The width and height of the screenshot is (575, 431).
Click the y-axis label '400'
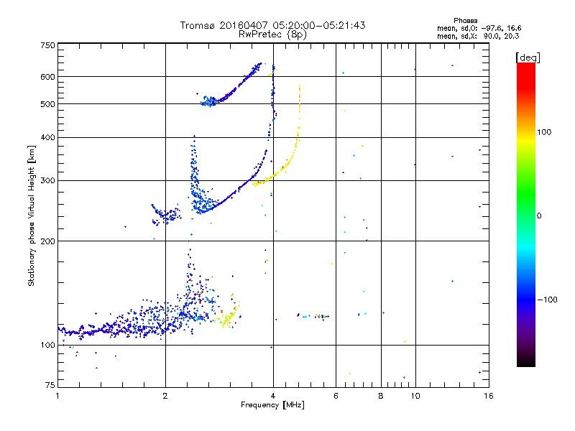click(x=47, y=138)
